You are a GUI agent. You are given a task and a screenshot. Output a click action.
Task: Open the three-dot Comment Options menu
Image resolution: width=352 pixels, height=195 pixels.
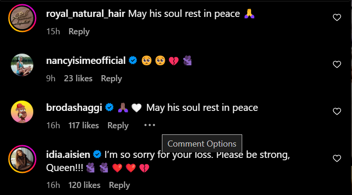(x=150, y=125)
